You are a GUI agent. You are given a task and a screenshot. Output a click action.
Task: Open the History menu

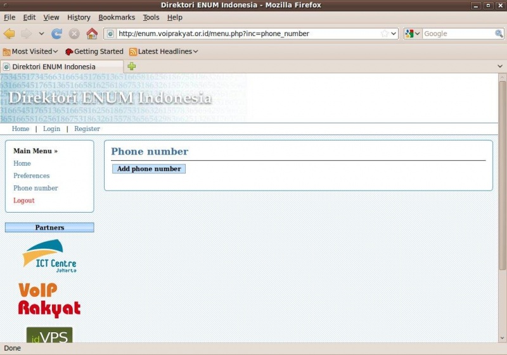(79, 18)
